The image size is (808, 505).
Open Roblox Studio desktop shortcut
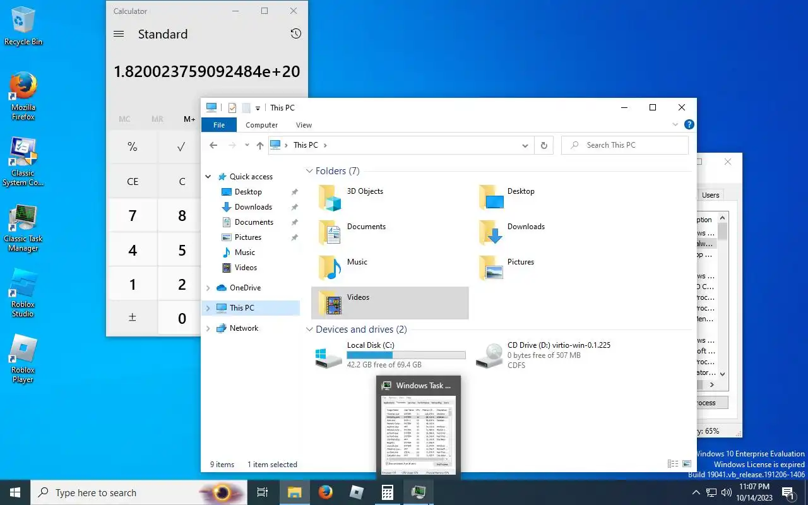tap(23, 293)
